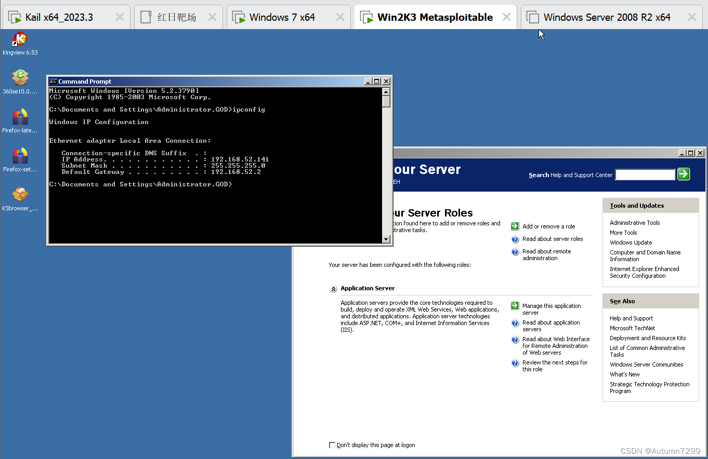Open the Help and Support link

631,318
